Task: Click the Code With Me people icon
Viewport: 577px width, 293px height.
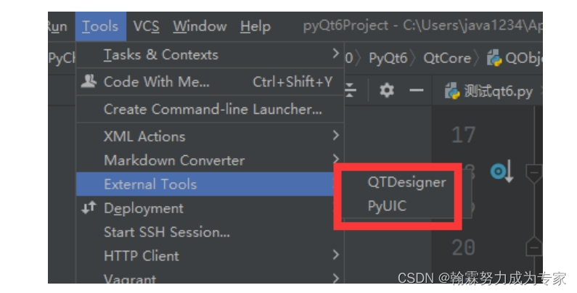Action: coord(89,81)
